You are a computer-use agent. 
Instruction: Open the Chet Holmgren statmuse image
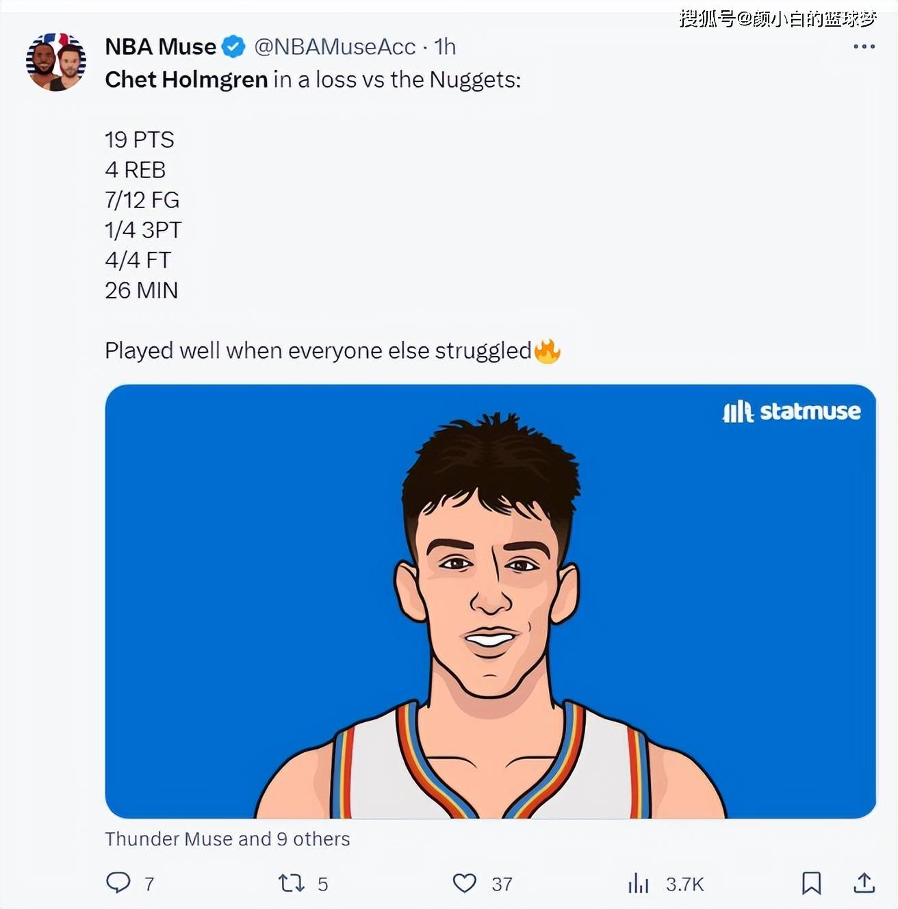pyautogui.click(x=490, y=601)
